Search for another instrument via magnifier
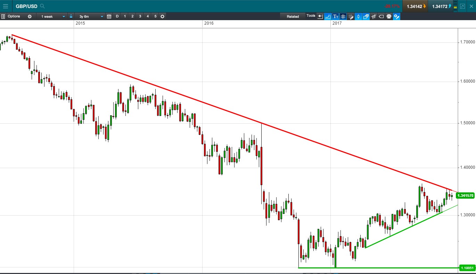 click(42, 6)
